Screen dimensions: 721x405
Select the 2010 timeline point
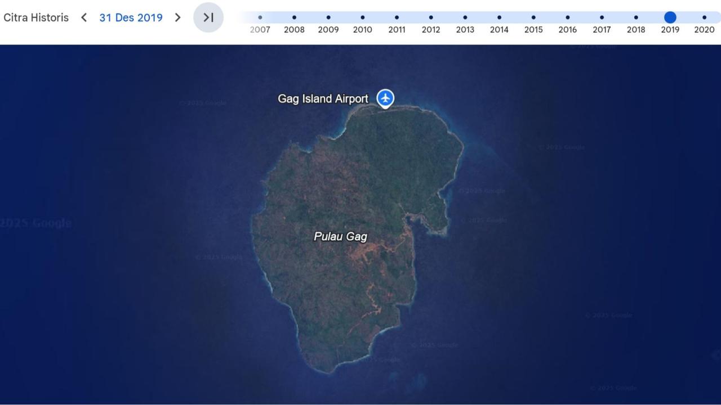(x=362, y=17)
